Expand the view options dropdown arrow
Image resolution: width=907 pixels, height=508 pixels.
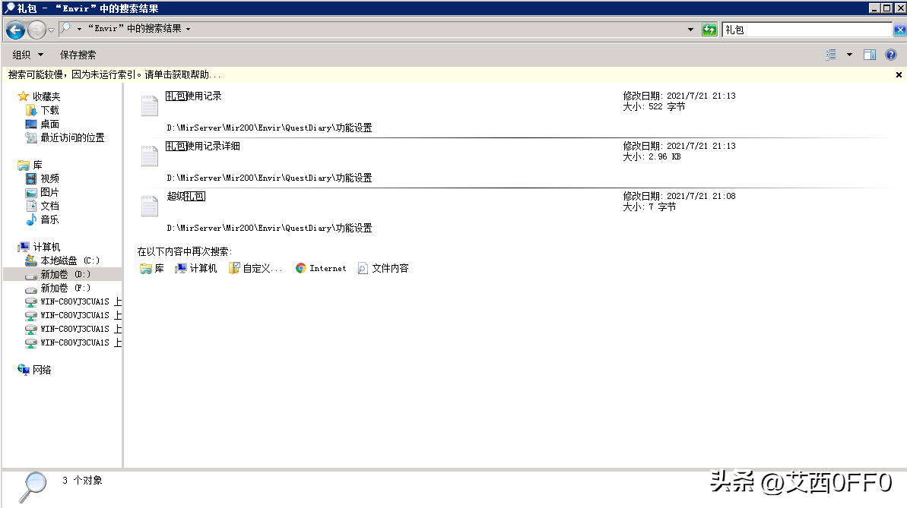point(849,55)
